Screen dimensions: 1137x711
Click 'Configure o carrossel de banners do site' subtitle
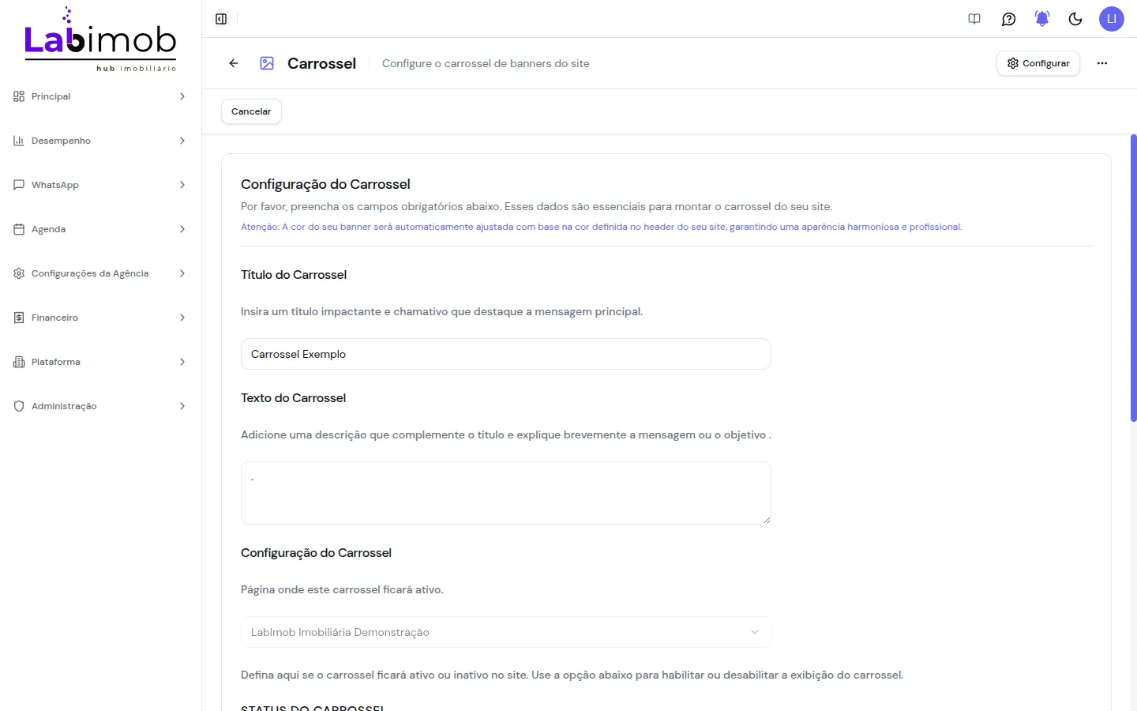coord(486,63)
